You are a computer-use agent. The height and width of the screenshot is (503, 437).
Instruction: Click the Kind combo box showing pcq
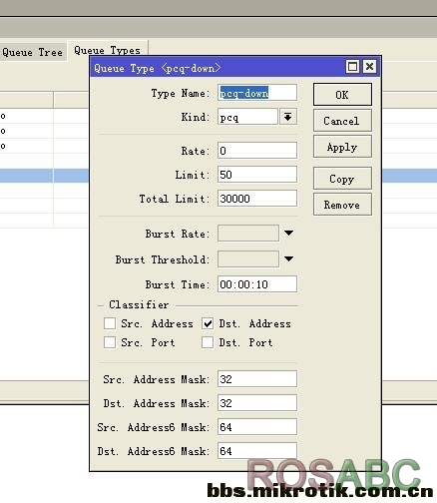tap(247, 117)
